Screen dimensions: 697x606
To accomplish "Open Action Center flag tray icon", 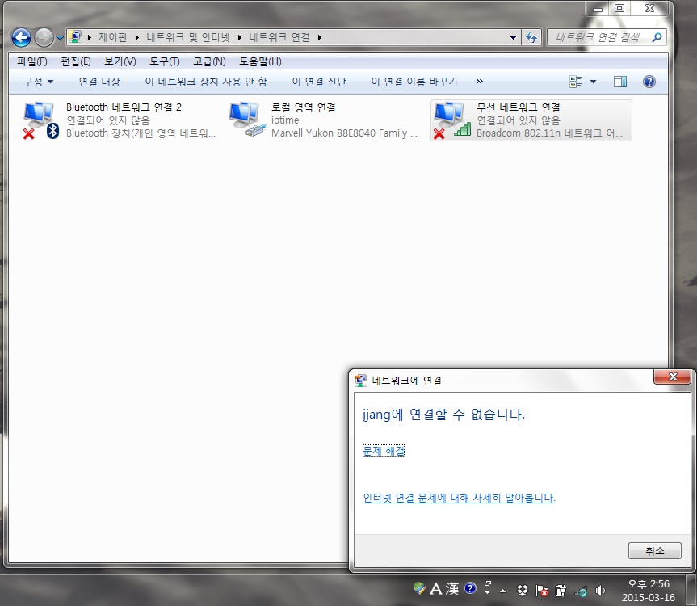I will pyautogui.click(x=541, y=590).
